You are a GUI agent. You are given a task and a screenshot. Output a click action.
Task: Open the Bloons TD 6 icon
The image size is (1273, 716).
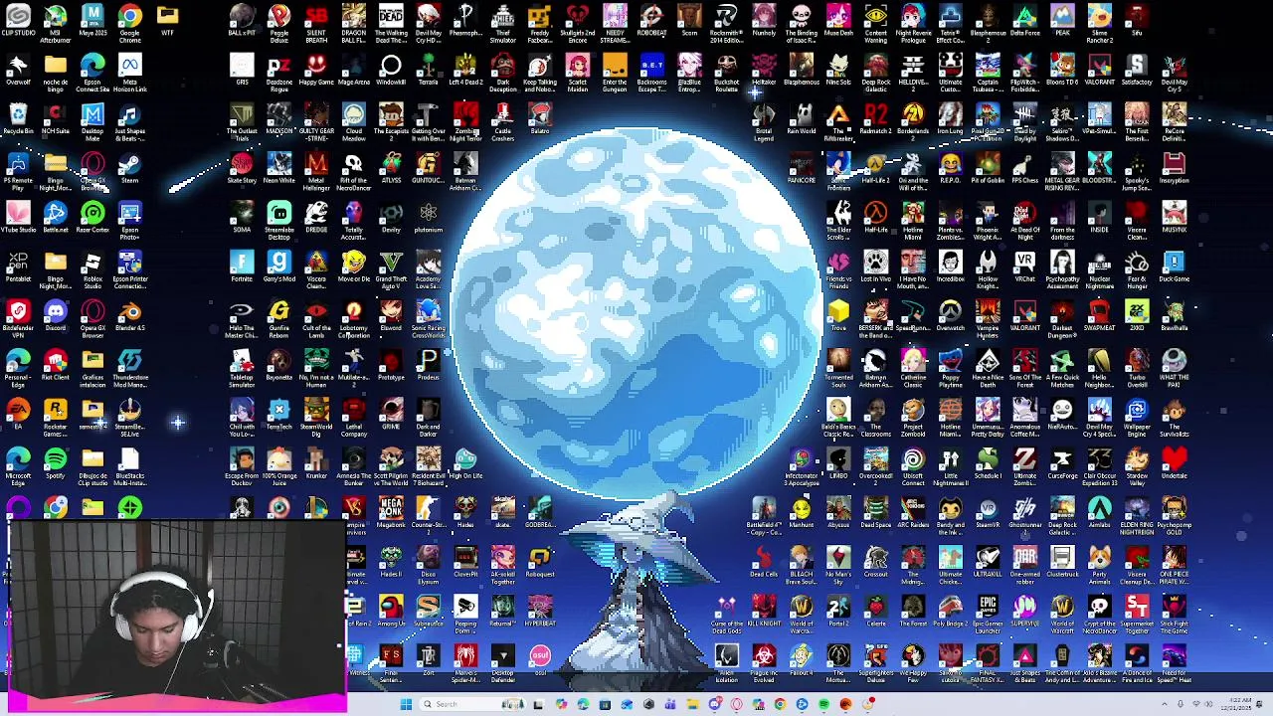click(x=1062, y=71)
